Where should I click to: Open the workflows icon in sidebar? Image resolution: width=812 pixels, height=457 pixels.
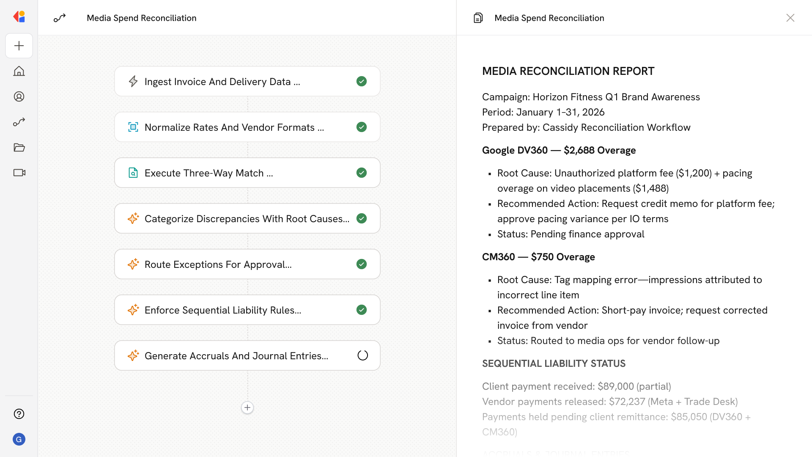click(19, 122)
